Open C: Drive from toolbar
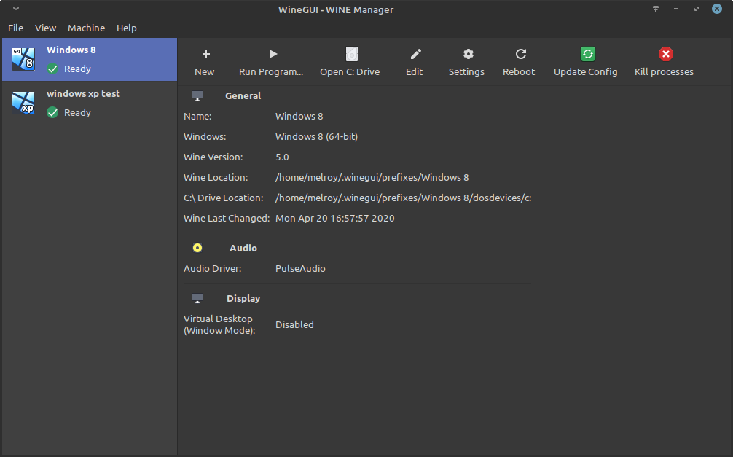This screenshot has height=457, width=733. [350, 62]
